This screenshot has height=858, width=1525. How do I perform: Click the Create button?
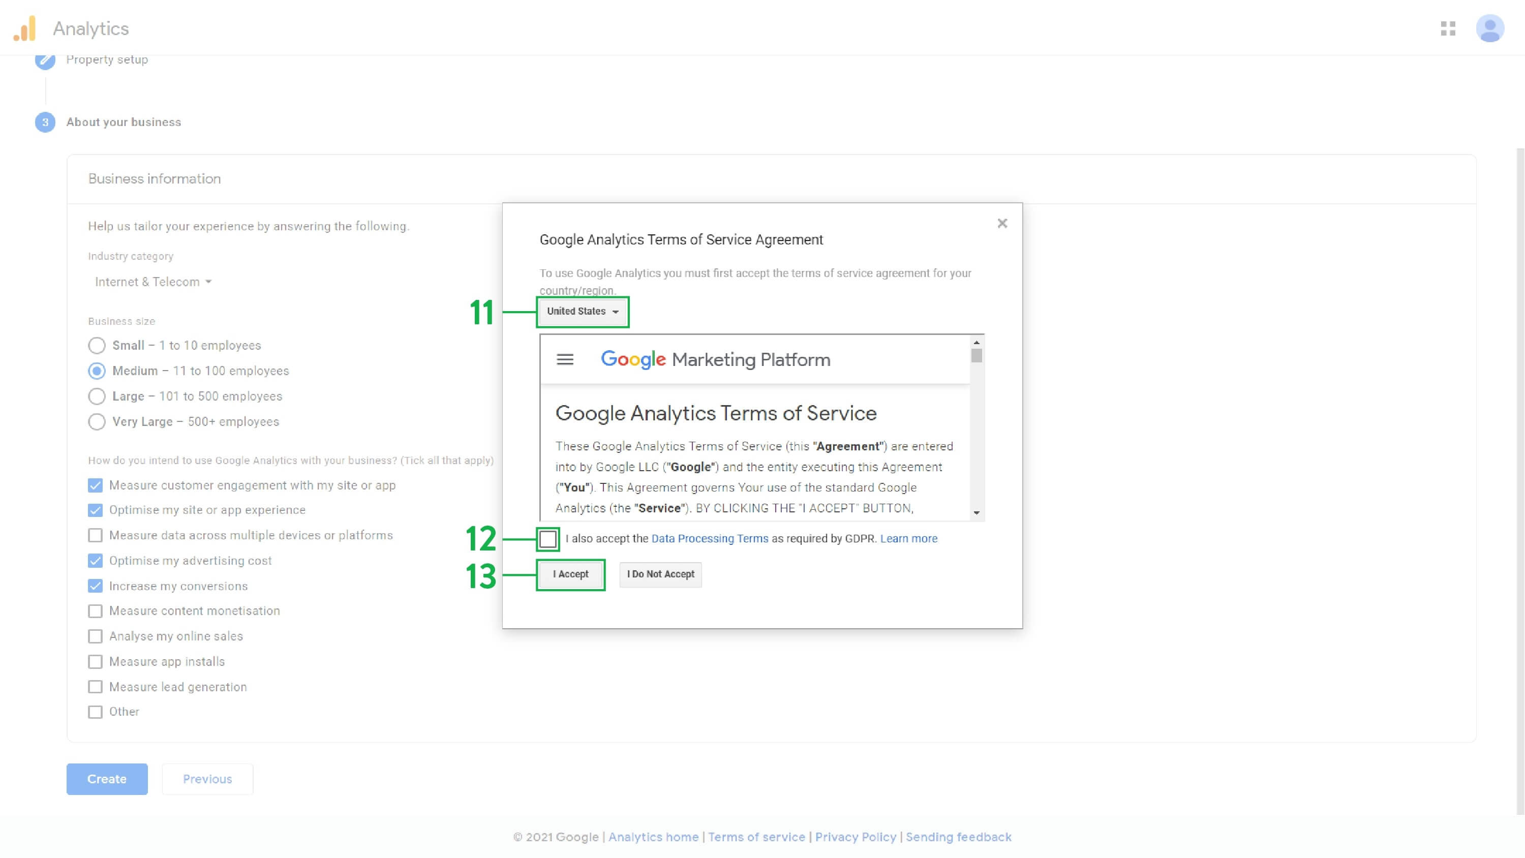pyautogui.click(x=107, y=779)
